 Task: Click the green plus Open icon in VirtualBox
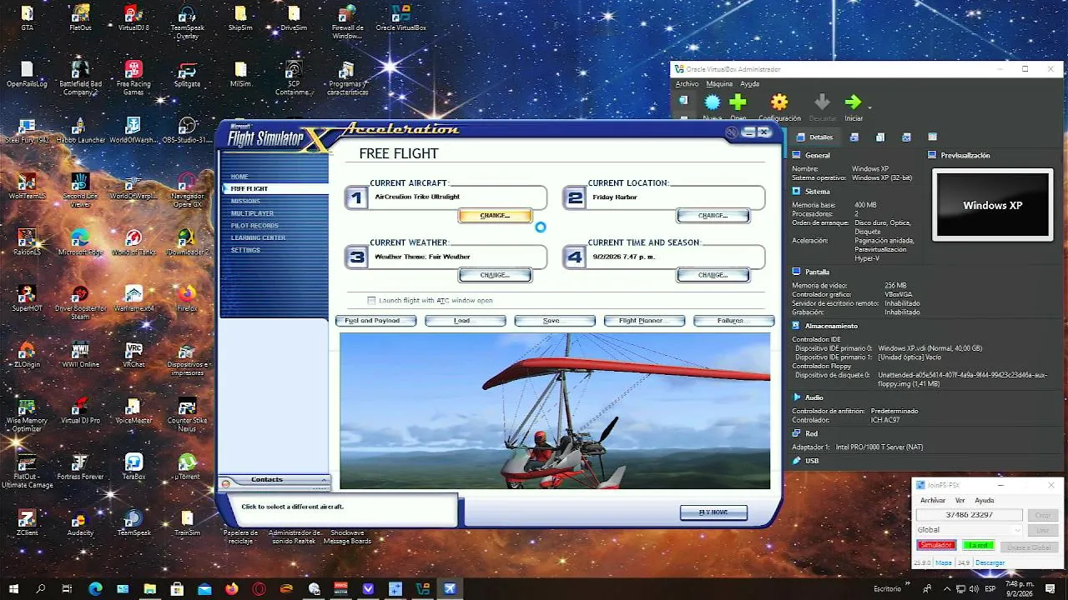tap(738, 102)
